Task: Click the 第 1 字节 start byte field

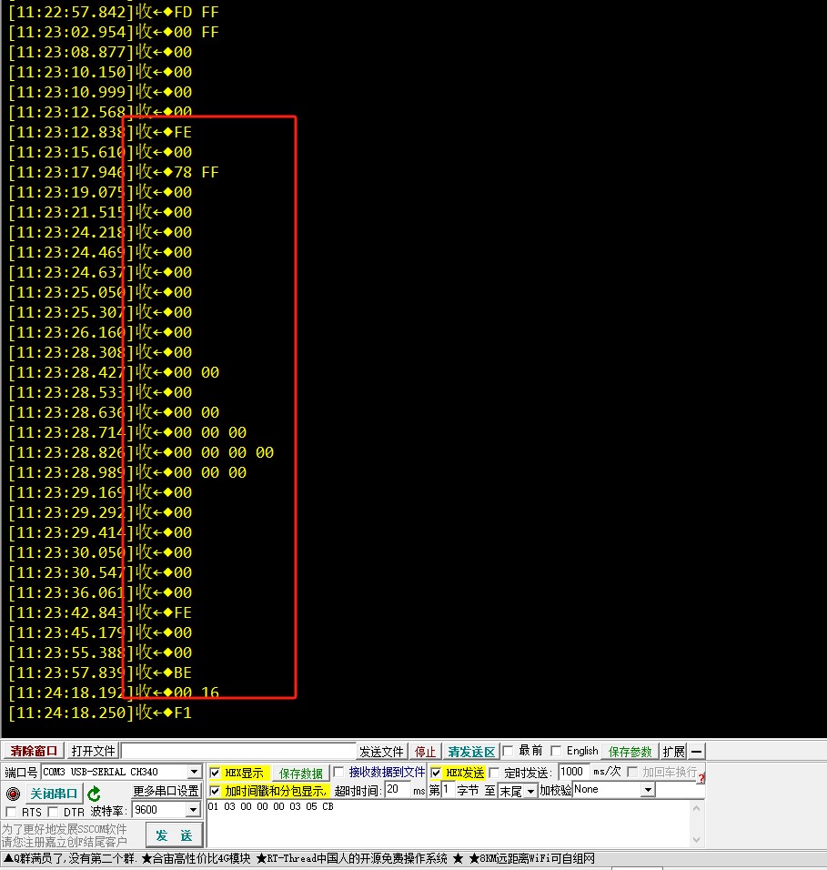Action: [448, 789]
